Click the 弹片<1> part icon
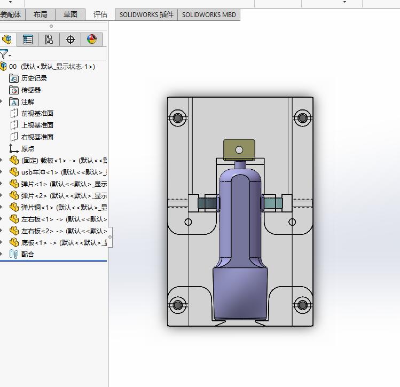Screen dimensions: 400x387 pos(14,184)
